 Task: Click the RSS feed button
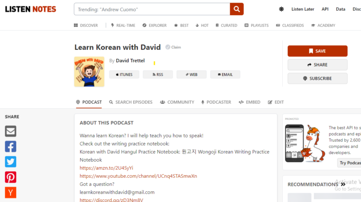158,75
